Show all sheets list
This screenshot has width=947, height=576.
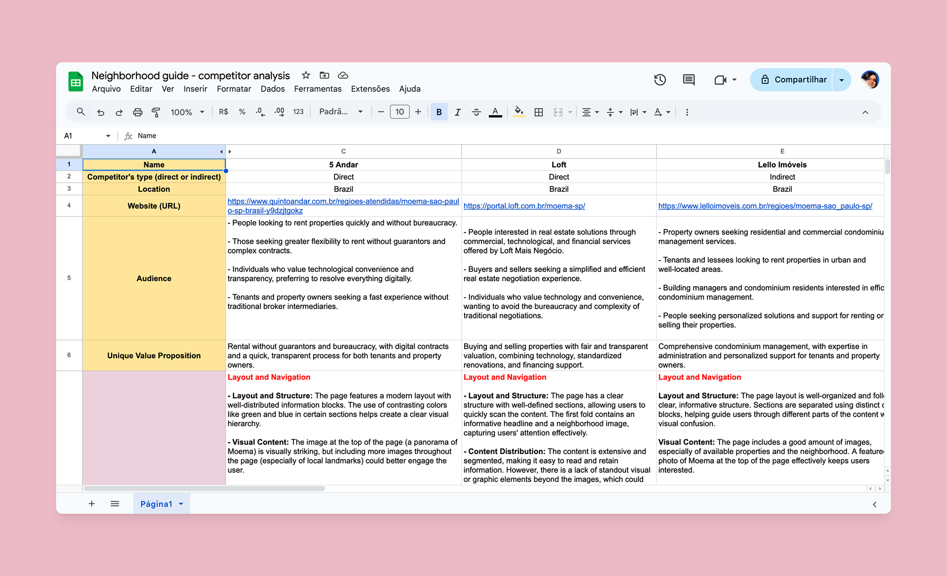115,503
